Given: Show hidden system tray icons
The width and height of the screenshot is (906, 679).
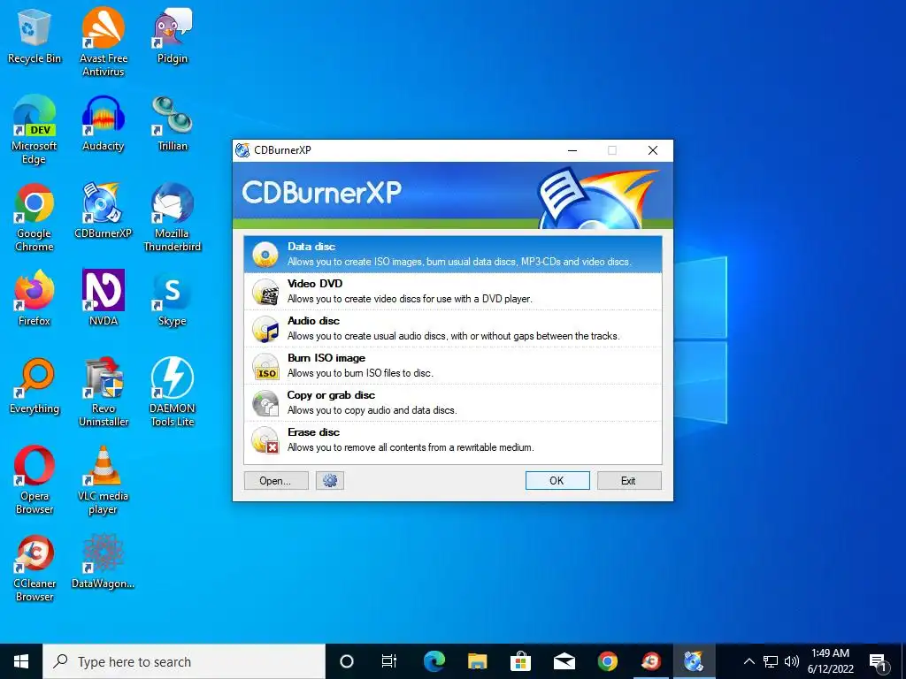Looking at the screenshot, I should coord(749,661).
